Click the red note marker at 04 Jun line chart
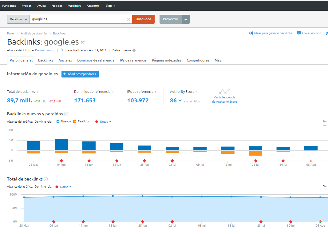Image resolution: width=328 pixels, height=234 pixels. click(54, 222)
